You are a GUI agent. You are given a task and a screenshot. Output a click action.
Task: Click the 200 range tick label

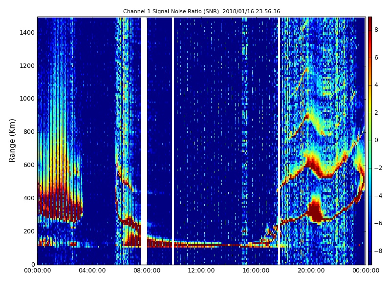click(x=29, y=231)
